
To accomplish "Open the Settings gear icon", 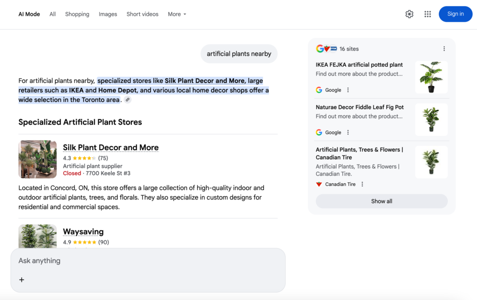I will (x=409, y=14).
